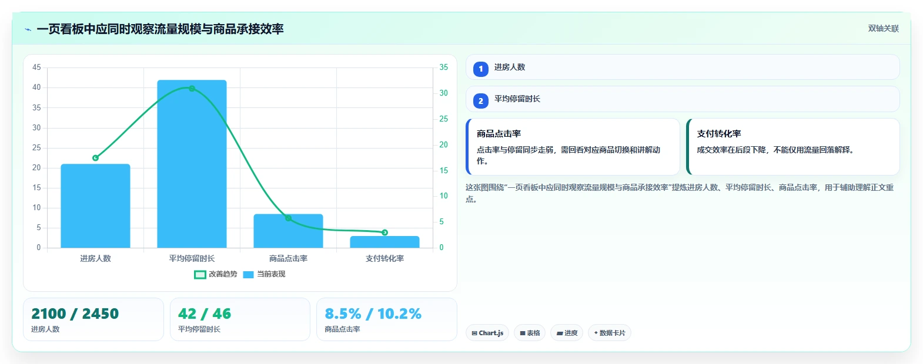Viewport: 923px width, 364px height.
Task: Click the 2100 / 2450 进房人数 stat card
Action: click(93, 319)
